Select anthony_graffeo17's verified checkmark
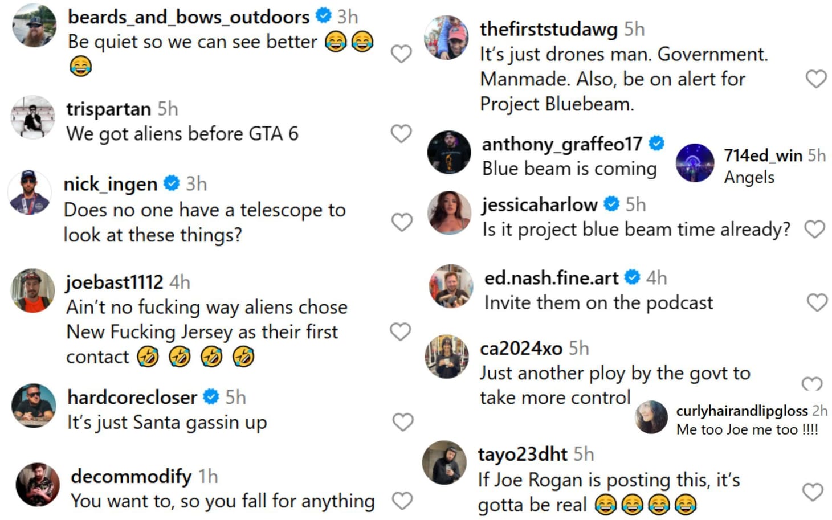The image size is (832, 520). pyautogui.click(x=655, y=144)
